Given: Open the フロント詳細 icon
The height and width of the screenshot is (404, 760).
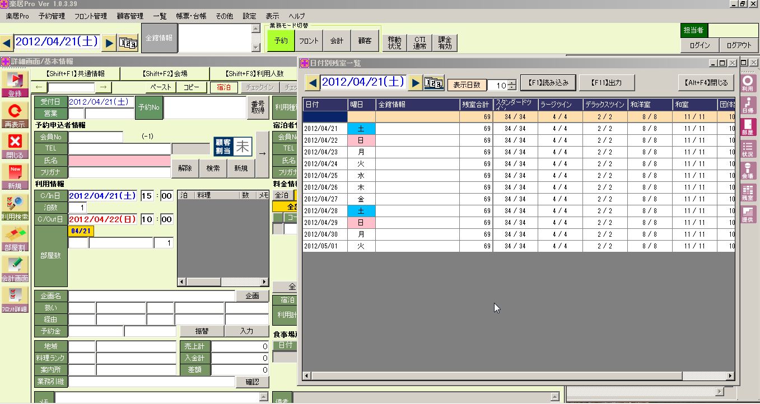Looking at the screenshot, I should 15,300.
